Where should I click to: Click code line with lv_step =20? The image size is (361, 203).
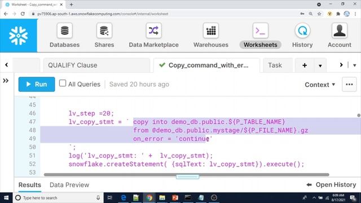(x=91, y=113)
